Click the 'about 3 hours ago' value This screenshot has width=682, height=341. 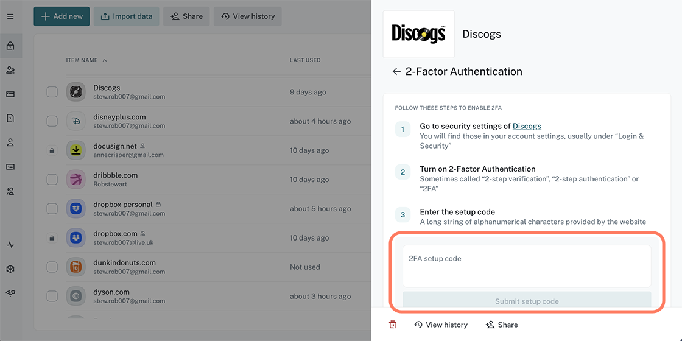[x=320, y=296]
